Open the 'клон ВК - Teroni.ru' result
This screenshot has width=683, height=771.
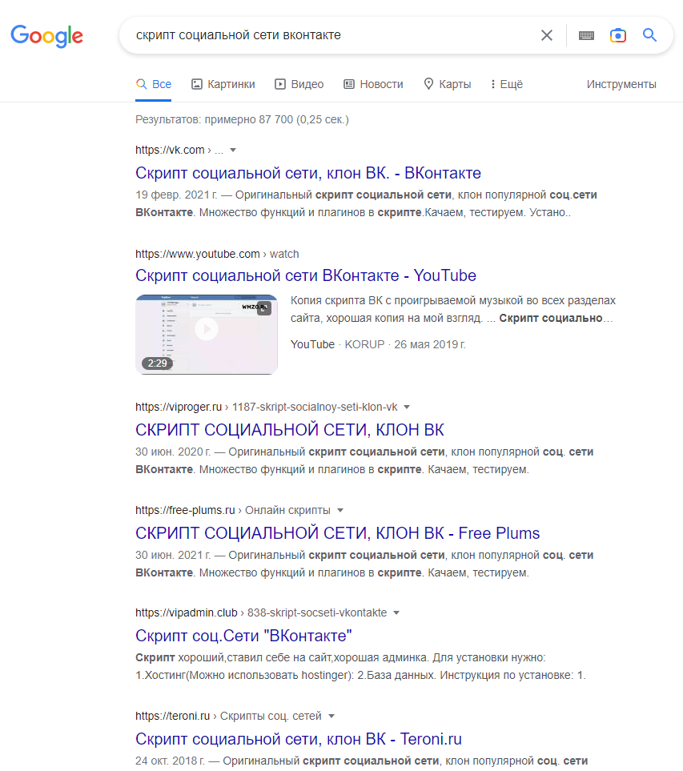pos(299,739)
